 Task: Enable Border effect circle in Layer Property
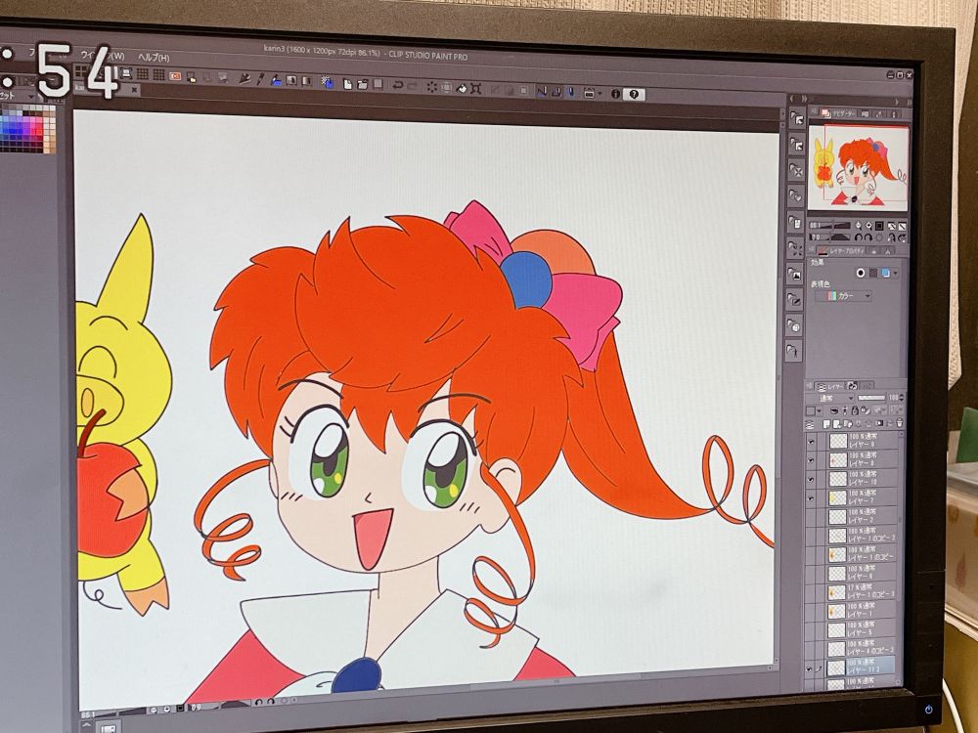click(861, 273)
